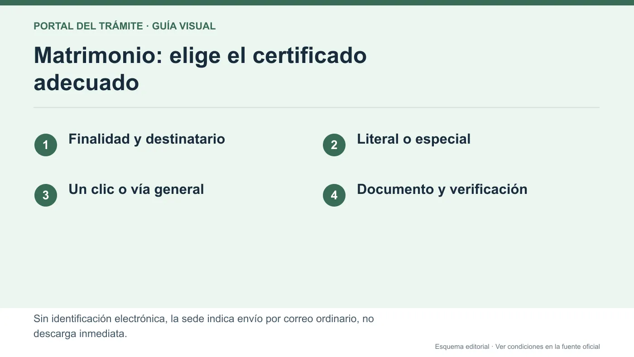
Task: Select the title "Matrimonio: elige el certificado adecuado"
Action: (200, 69)
